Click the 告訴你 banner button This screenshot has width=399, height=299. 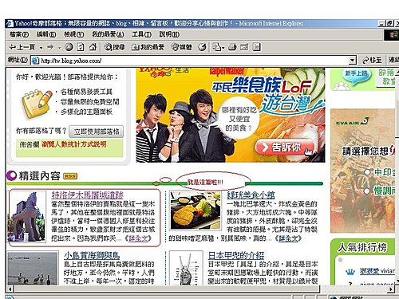click(x=284, y=148)
